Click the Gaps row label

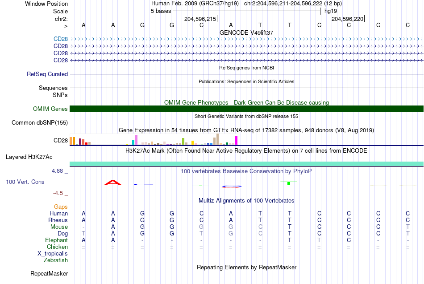coord(61,207)
